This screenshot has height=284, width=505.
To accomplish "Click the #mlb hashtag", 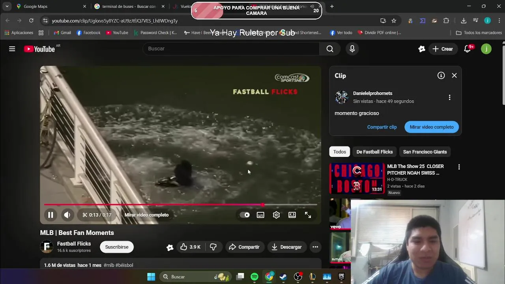I will (108, 265).
